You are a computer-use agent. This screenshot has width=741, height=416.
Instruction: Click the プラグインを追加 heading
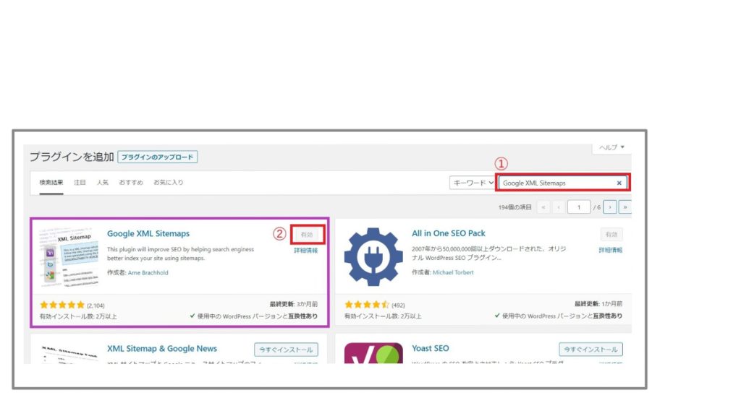pos(72,157)
